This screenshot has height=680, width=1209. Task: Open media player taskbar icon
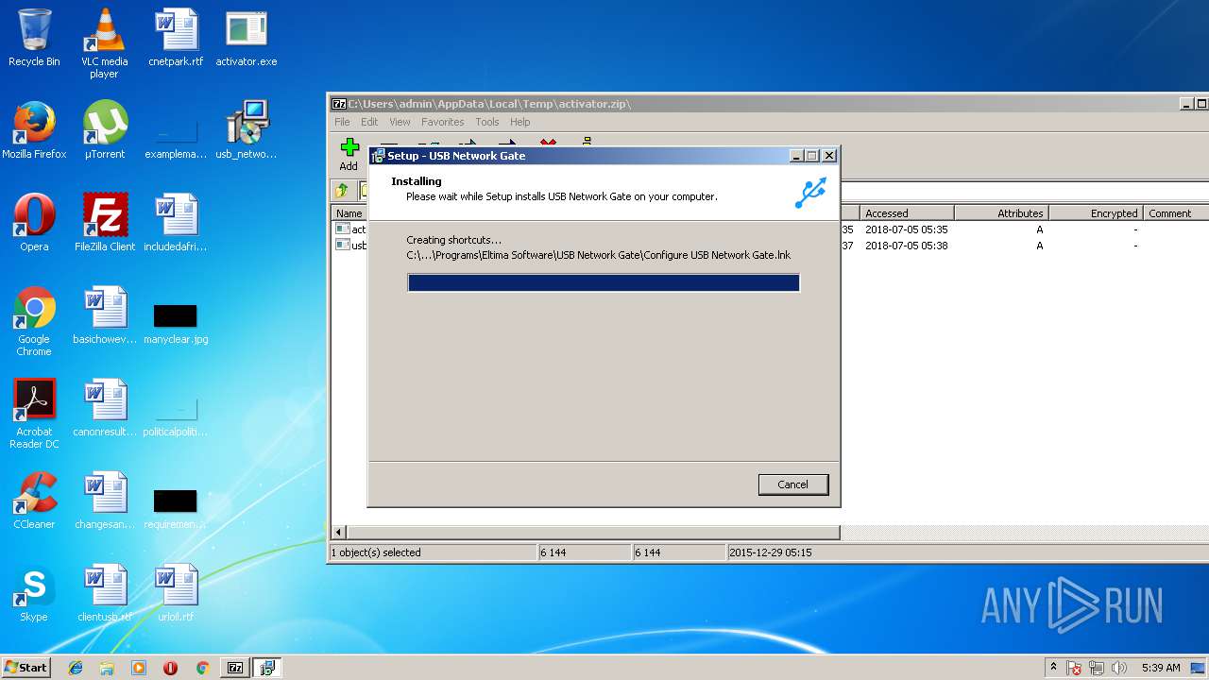[x=139, y=668]
